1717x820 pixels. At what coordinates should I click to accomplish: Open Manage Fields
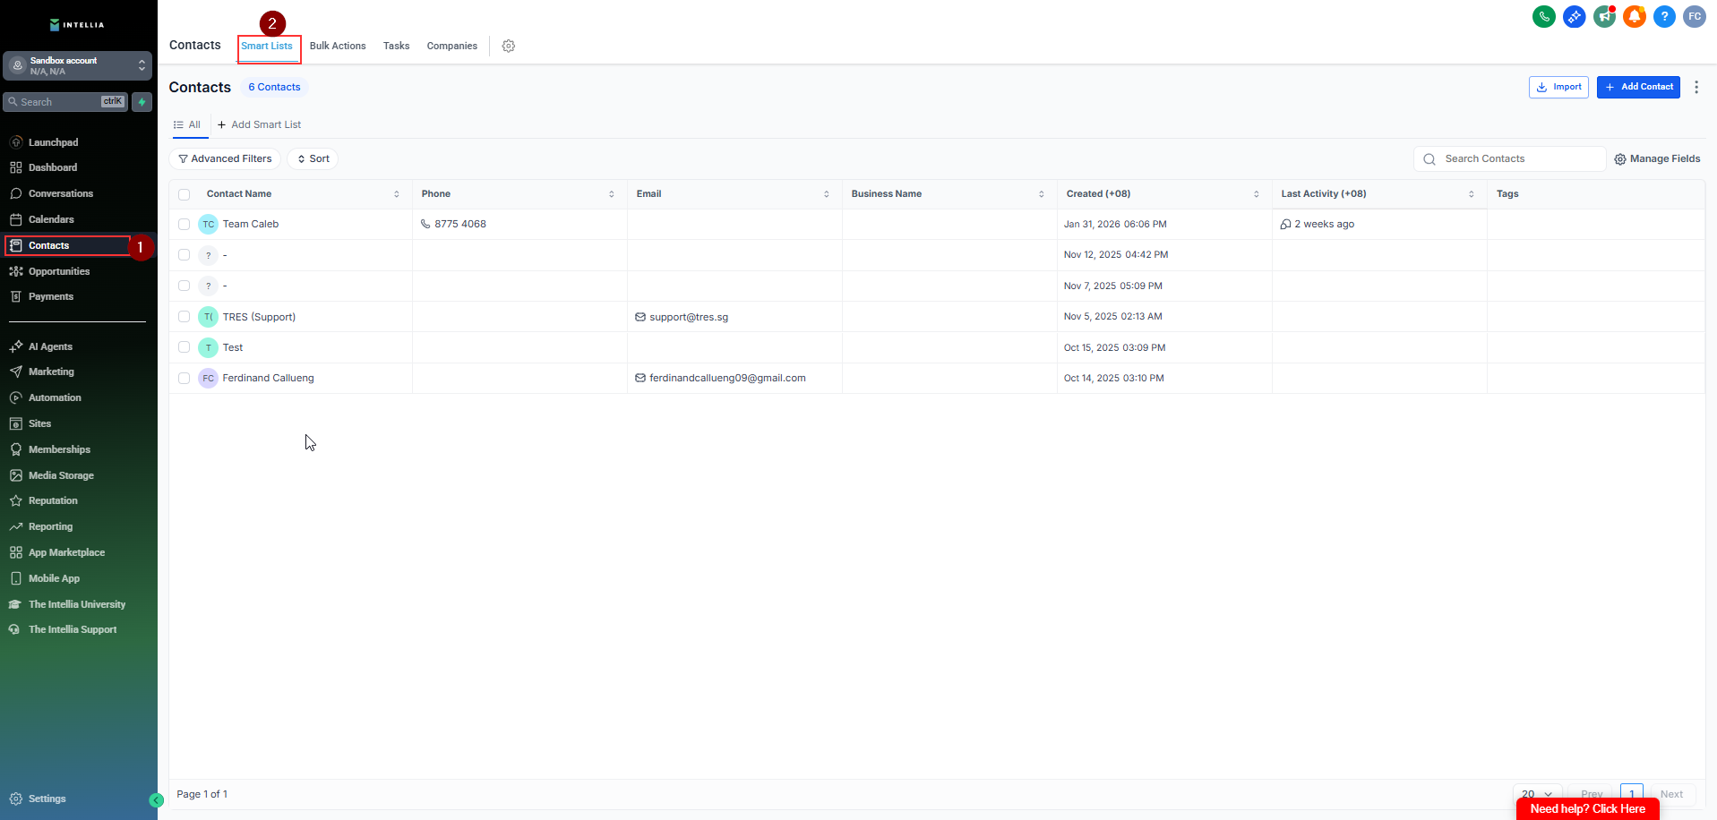(x=1657, y=158)
